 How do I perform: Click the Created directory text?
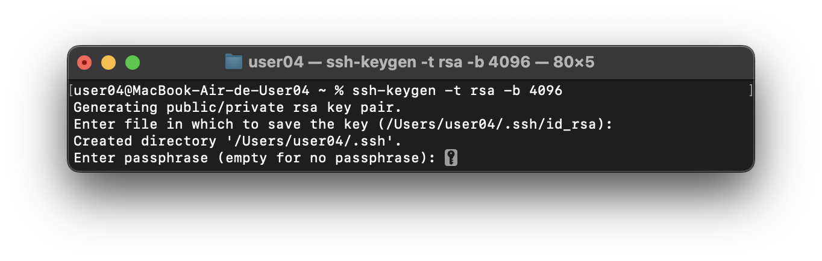coord(145,141)
